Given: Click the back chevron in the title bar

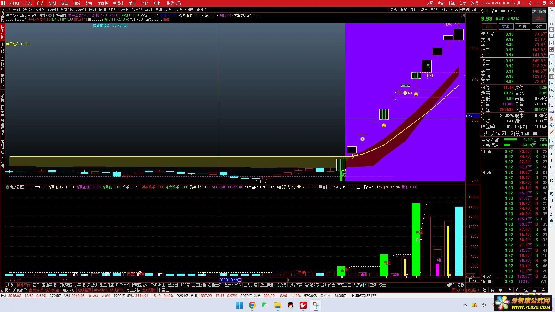Looking at the screenshot, I should click(x=530, y=3).
